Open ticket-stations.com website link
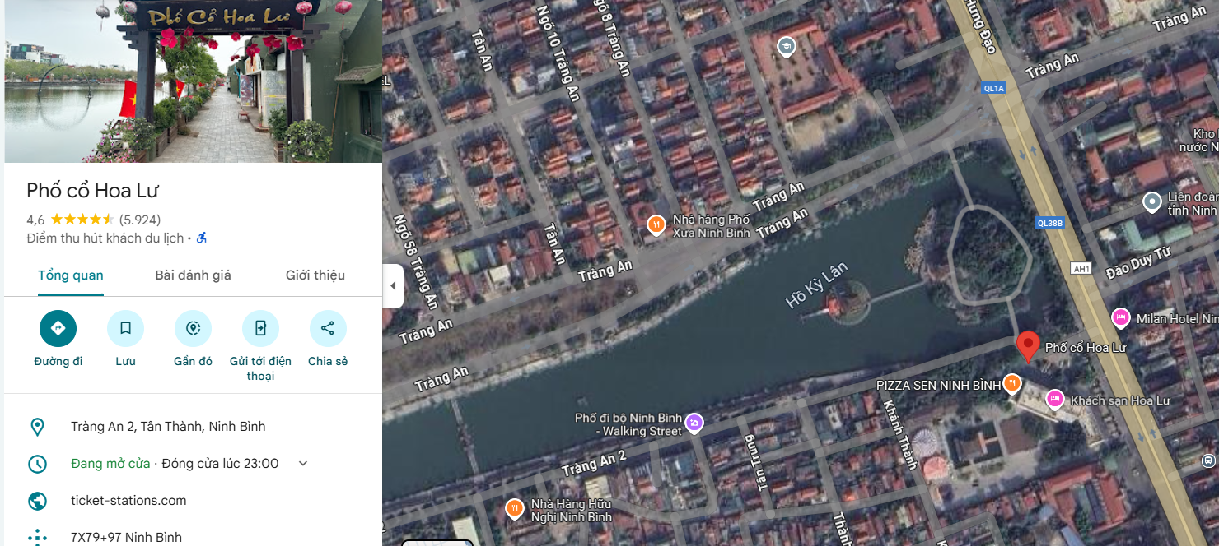Image resolution: width=1219 pixels, height=546 pixels. coord(128,501)
